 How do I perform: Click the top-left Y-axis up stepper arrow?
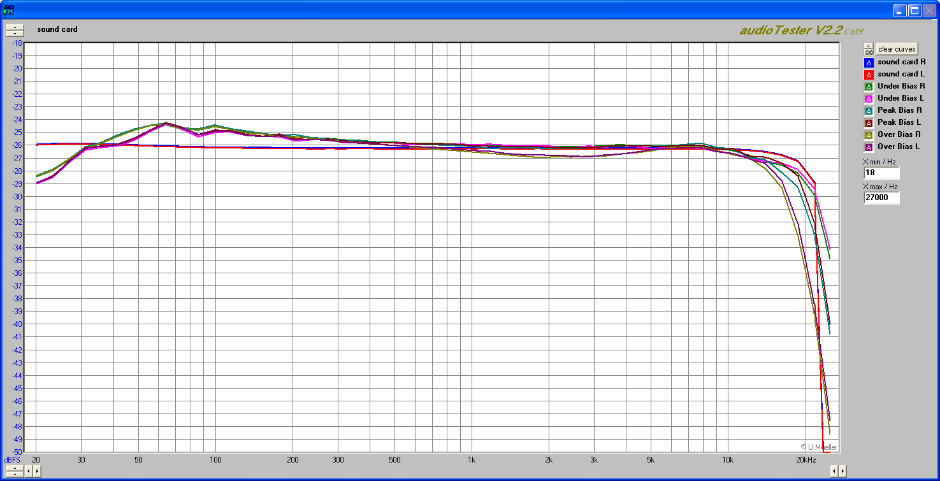(x=14, y=27)
